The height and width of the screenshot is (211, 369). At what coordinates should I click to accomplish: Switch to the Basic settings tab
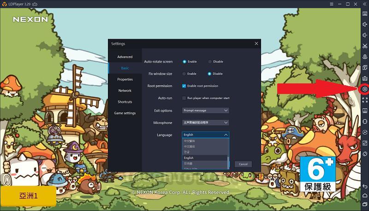tap(125, 68)
